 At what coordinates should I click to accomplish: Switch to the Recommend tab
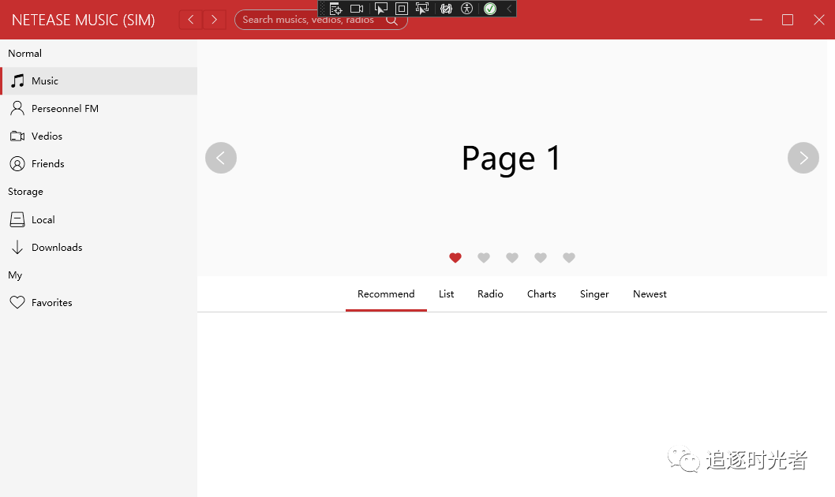pyautogui.click(x=386, y=294)
